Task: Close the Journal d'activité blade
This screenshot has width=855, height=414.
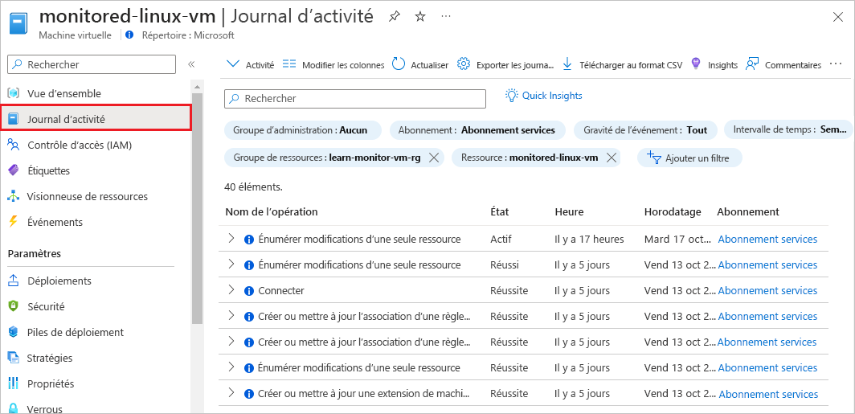Action: tap(838, 17)
